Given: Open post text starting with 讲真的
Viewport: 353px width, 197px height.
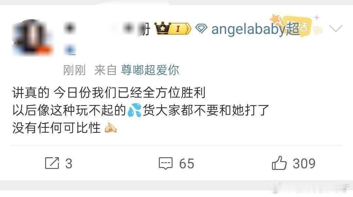Looking at the screenshot, I should (x=141, y=110).
